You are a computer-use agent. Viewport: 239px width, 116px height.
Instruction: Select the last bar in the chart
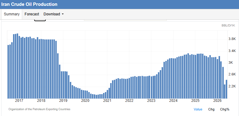(x=226, y=89)
